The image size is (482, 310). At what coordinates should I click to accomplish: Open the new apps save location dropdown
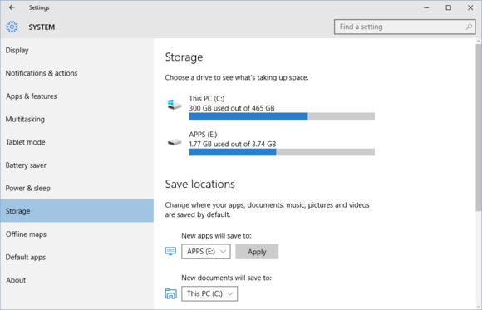[x=206, y=252]
